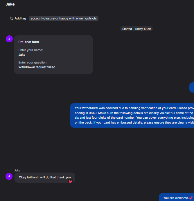Click the Add tag label

point(20,19)
